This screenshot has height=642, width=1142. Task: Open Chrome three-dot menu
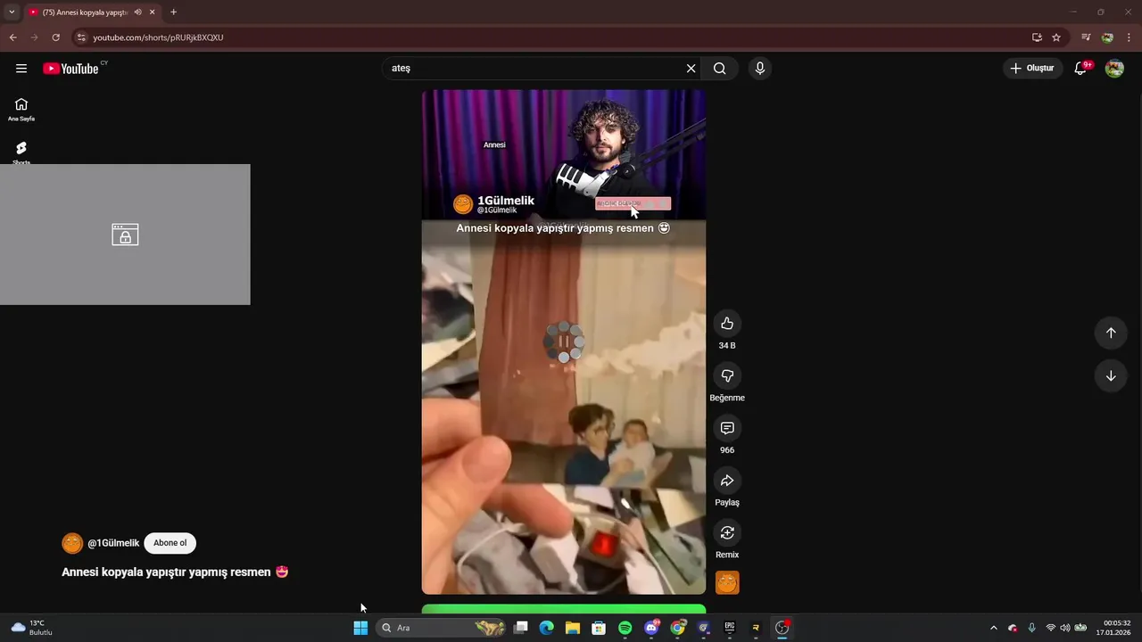point(1129,37)
